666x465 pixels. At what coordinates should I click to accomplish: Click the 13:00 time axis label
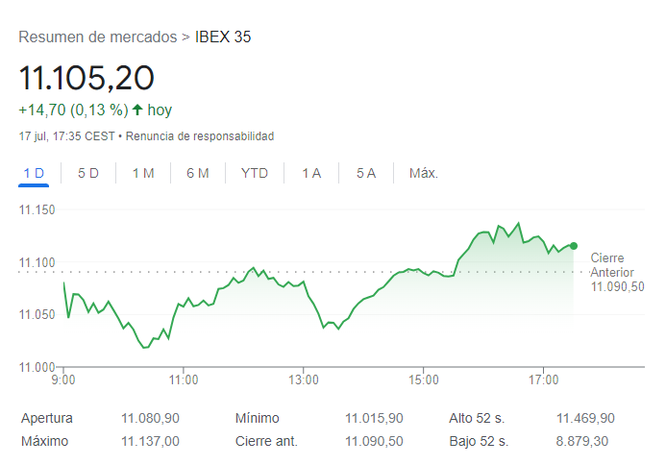tap(304, 379)
